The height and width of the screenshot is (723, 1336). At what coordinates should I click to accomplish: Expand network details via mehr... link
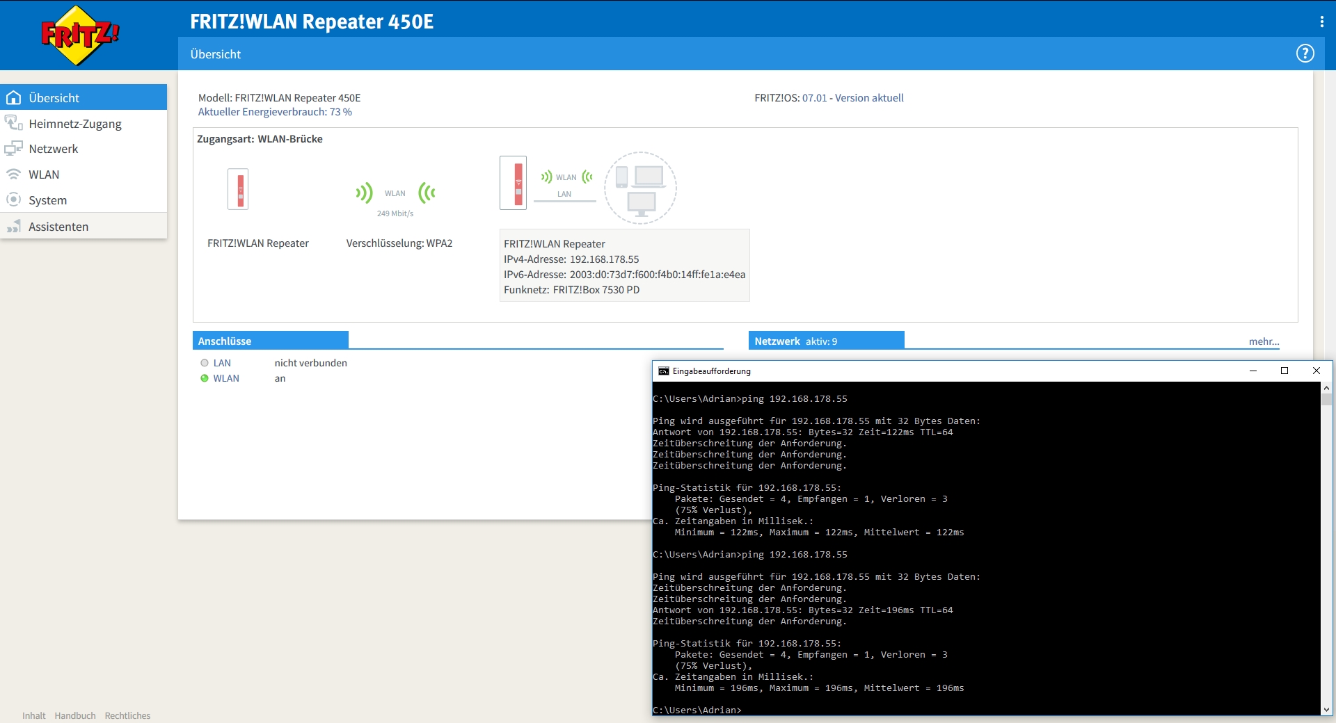click(1263, 341)
